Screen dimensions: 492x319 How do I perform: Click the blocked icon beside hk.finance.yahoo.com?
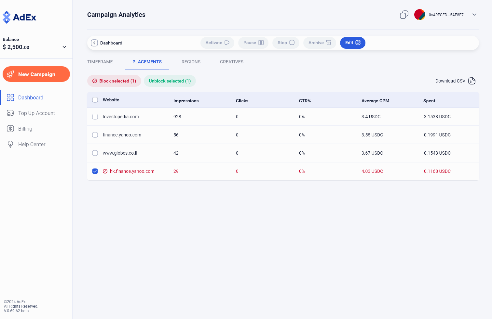[x=105, y=171]
